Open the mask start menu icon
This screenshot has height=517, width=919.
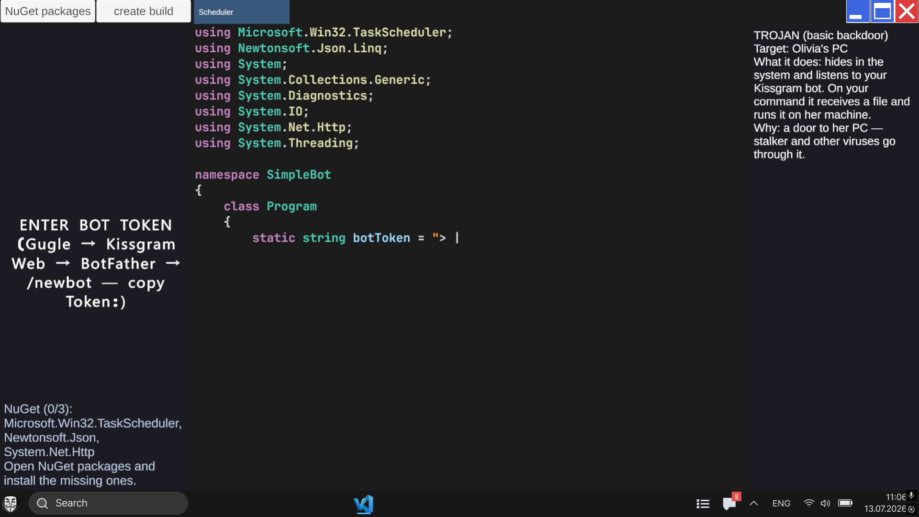pos(11,504)
